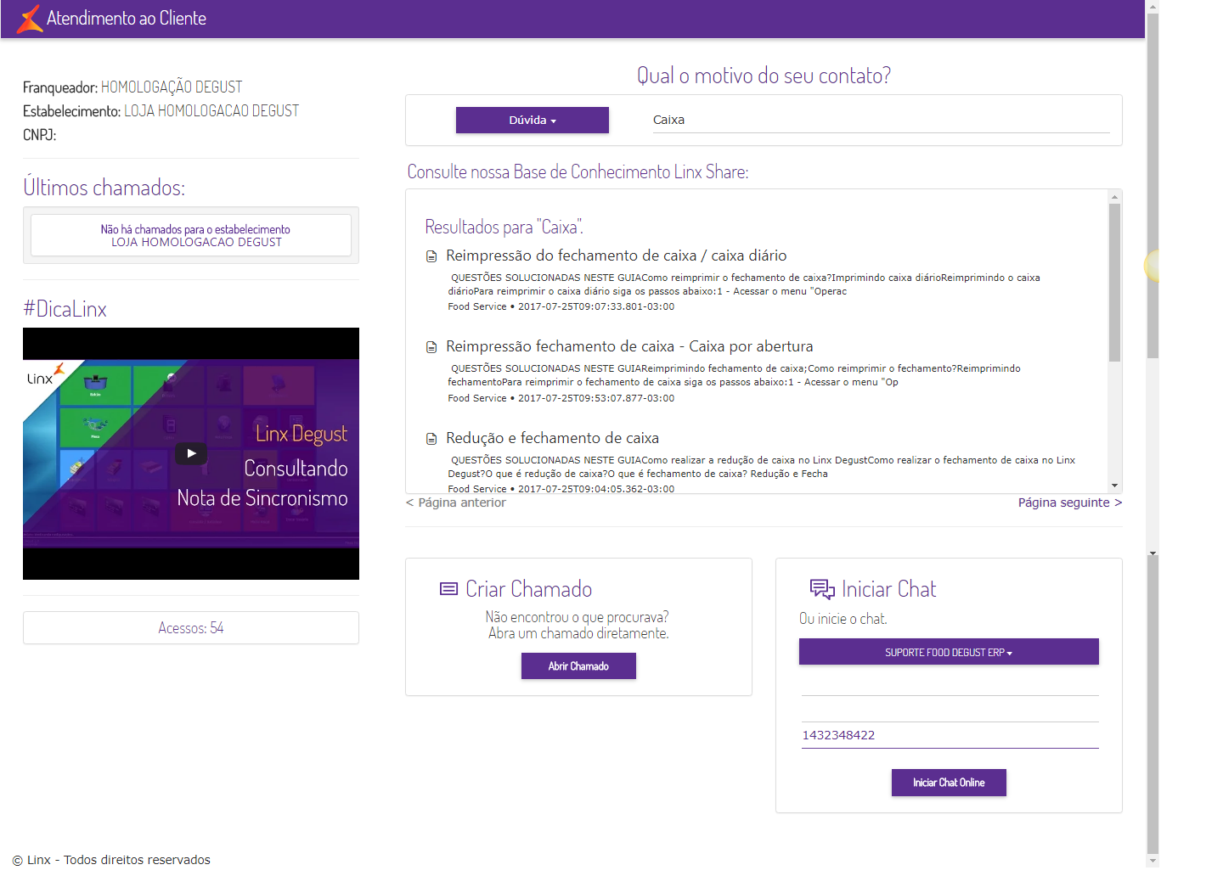Go back with Página anterior link
Viewport: 1223px width, 876px height.
click(456, 503)
